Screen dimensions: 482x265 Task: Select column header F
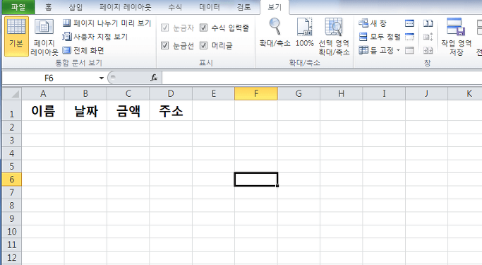pyautogui.click(x=256, y=93)
